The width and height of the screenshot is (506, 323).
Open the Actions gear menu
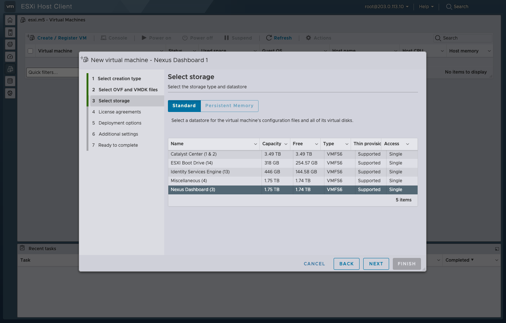318,38
